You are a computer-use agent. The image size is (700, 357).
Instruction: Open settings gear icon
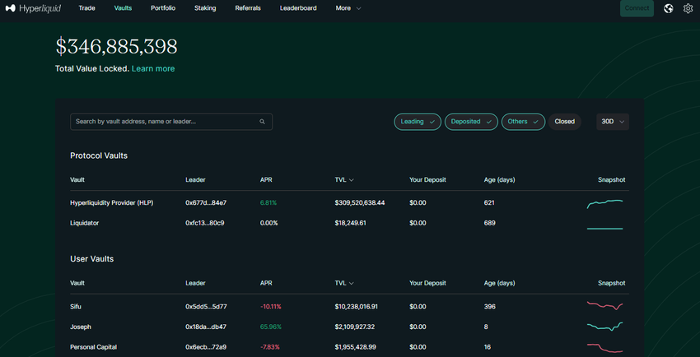point(688,8)
